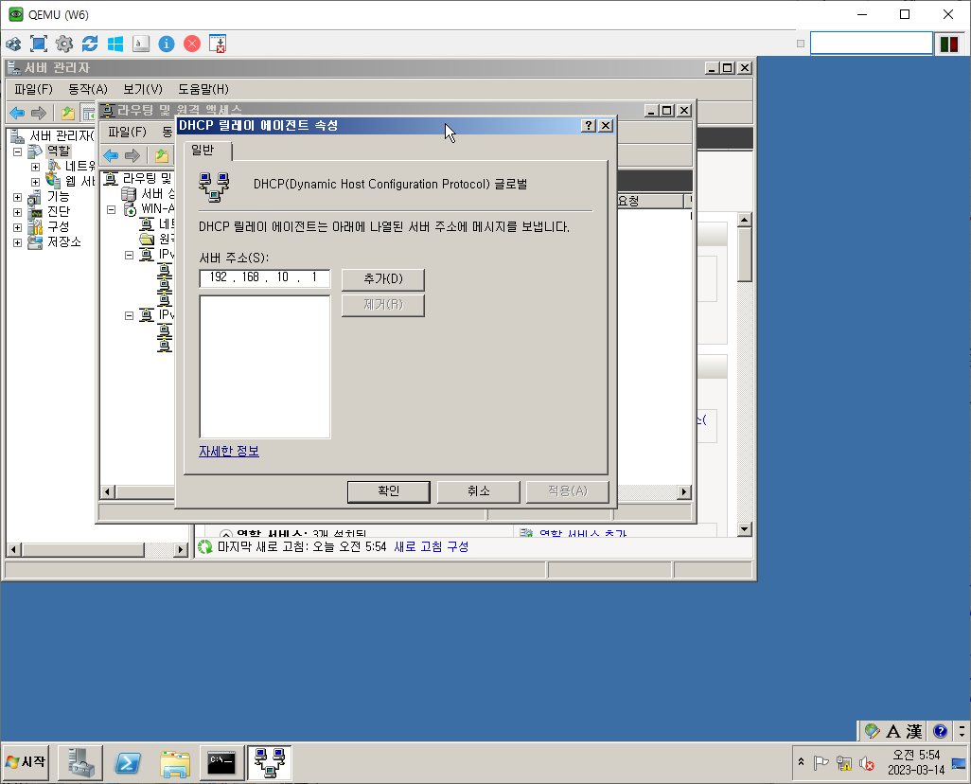Image resolution: width=971 pixels, height=784 pixels.
Task: Open 도움말(H) menu in Server Manager
Action: pyautogui.click(x=203, y=89)
